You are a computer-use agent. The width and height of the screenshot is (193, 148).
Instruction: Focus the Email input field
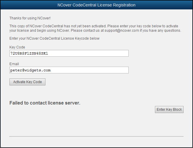pos(69,70)
